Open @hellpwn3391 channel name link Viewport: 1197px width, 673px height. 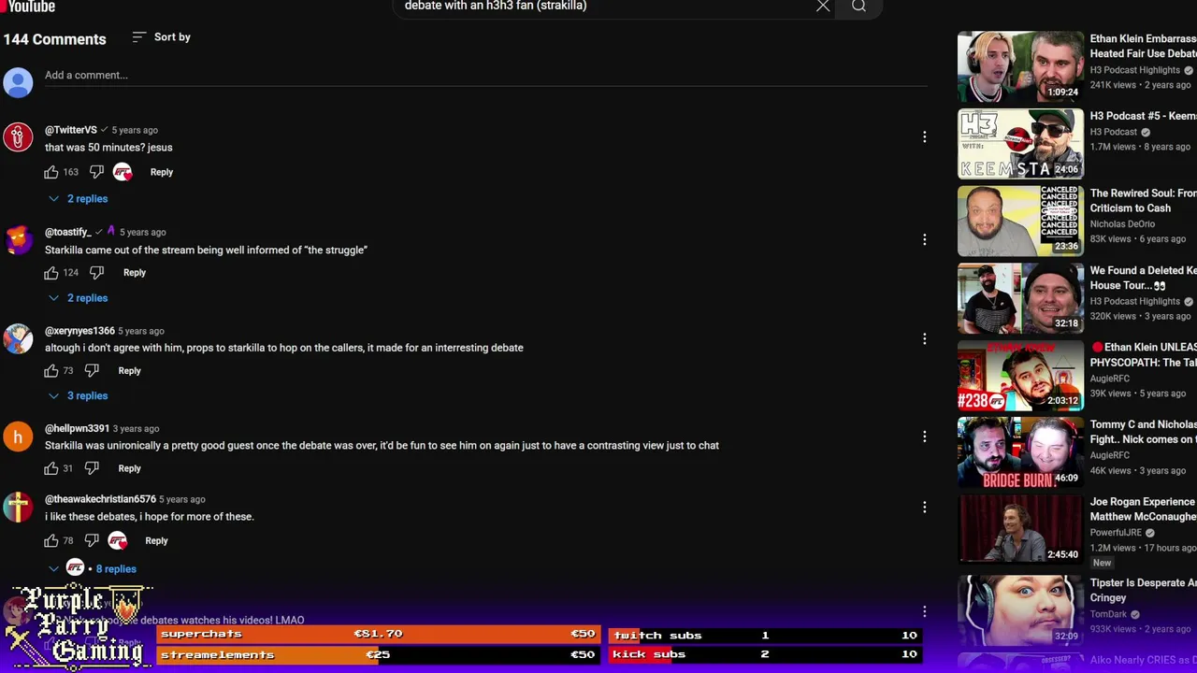point(77,429)
